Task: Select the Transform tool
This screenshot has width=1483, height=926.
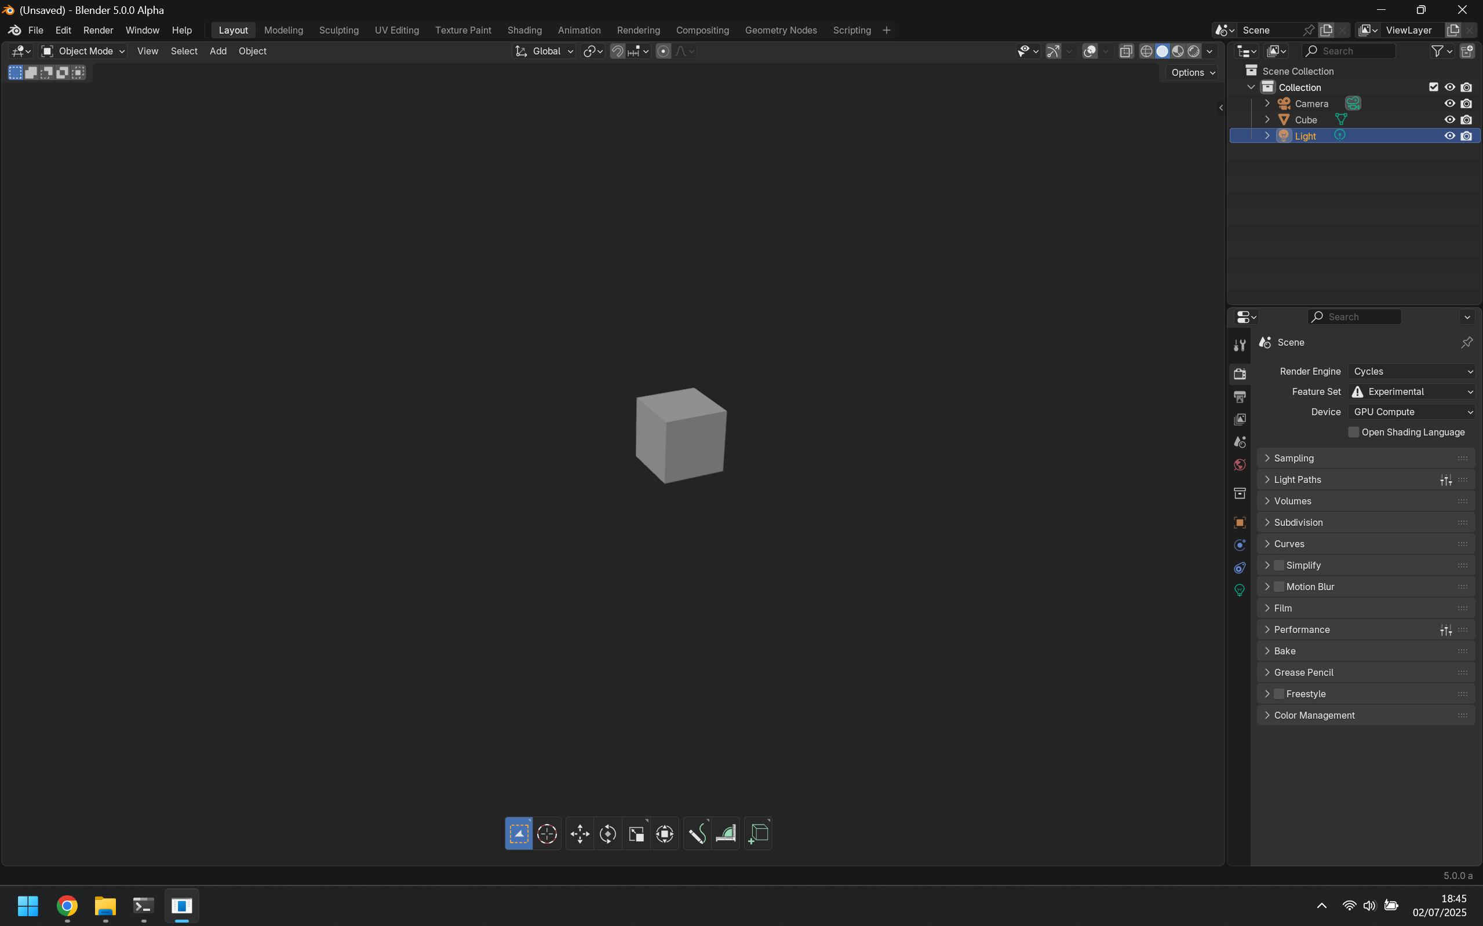Action: 664,833
